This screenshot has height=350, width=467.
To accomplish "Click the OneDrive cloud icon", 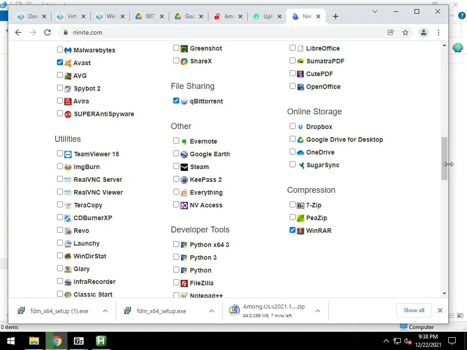I will click(301, 152).
